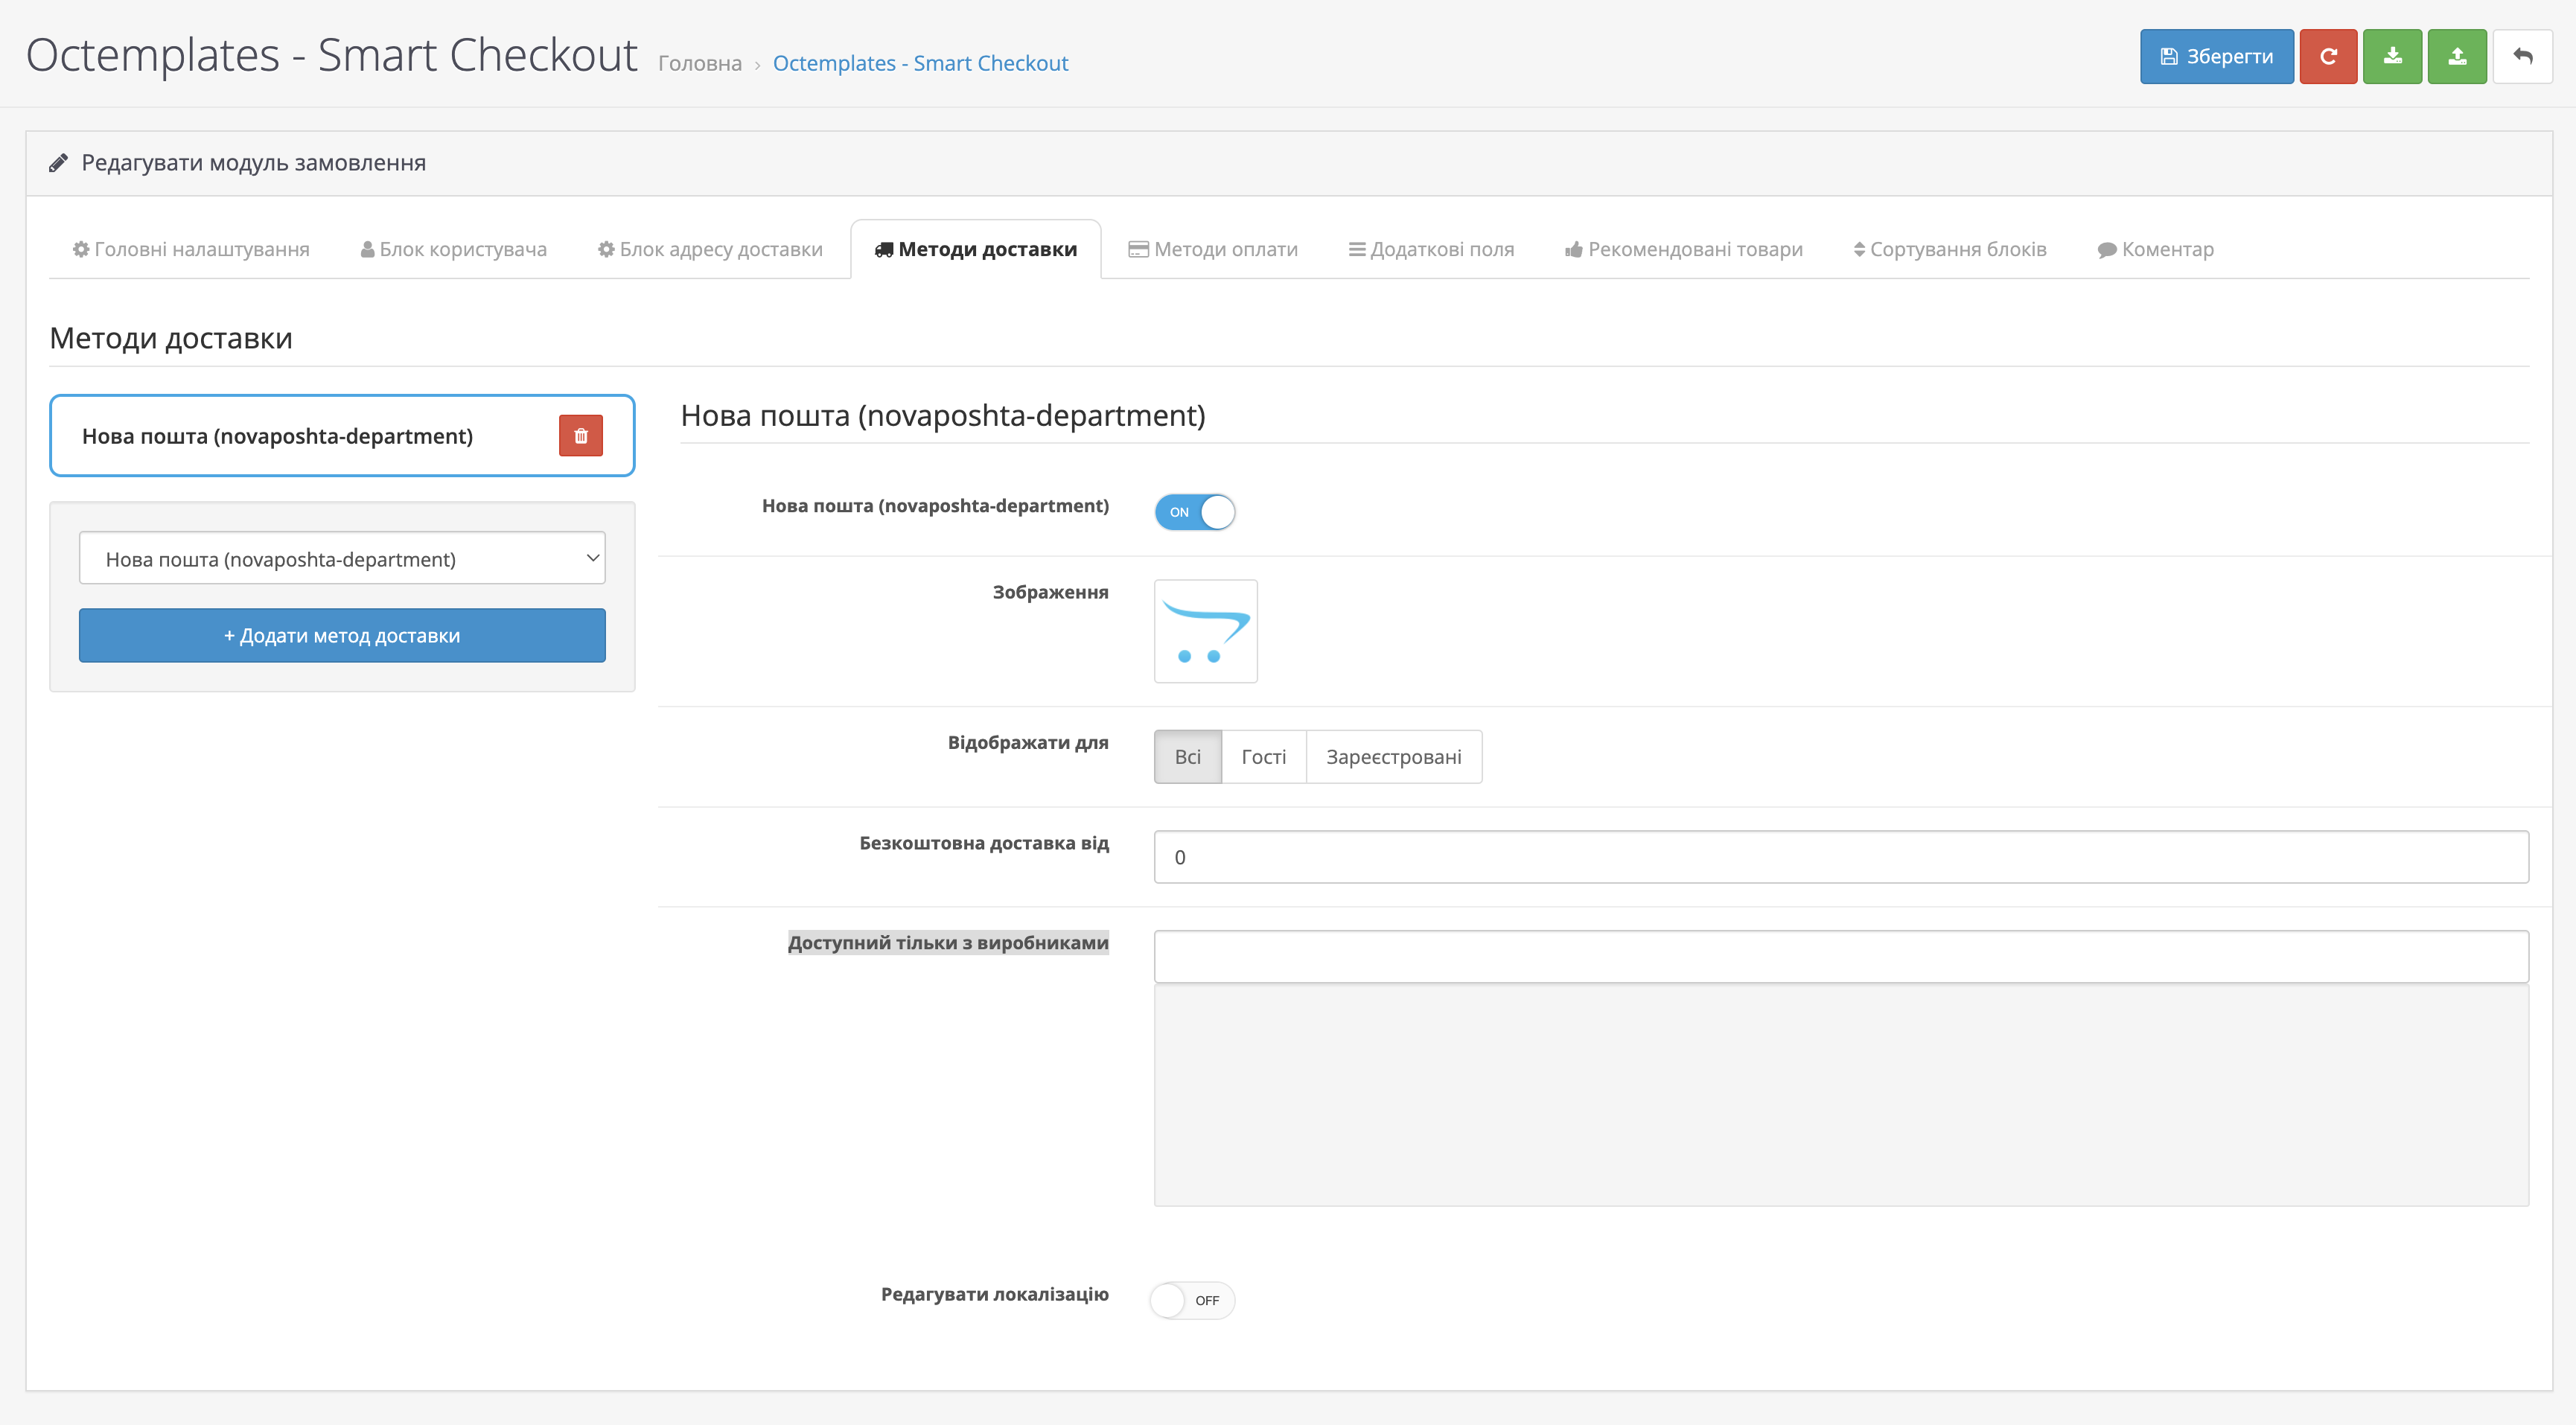The image size is (2576, 1425).
Task: Click the green download settings icon
Action: pyautogui.click(x=2391, y=57)
